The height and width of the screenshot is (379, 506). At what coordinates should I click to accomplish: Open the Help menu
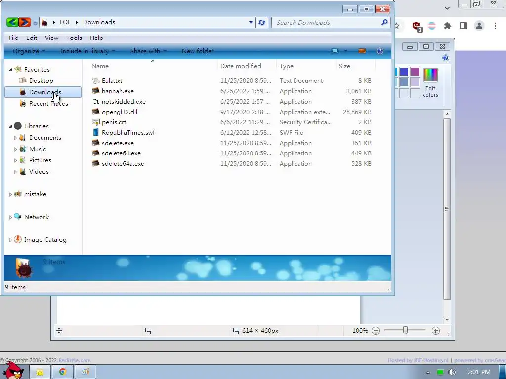pos(96,38)
